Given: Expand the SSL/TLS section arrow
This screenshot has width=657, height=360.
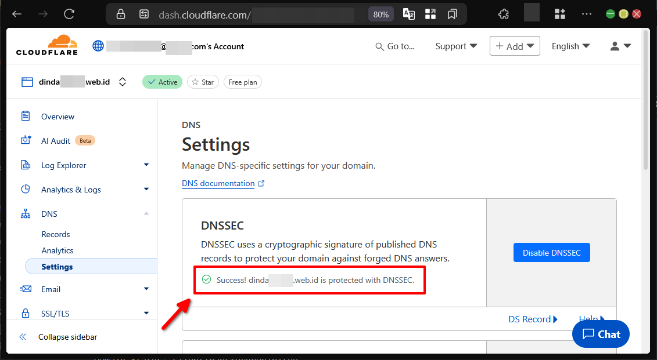Looking at the screenshot, I should [146, 312].
